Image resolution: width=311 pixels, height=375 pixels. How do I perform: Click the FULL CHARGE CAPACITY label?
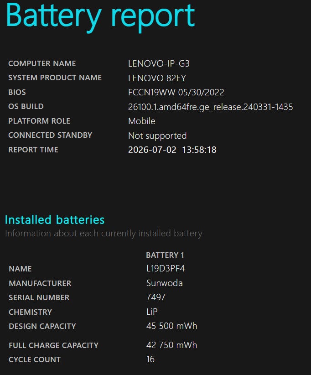[53, 345]
